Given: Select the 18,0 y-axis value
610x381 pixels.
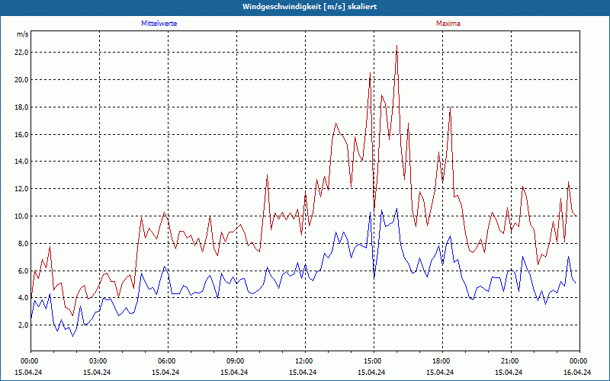Looking at the screenshot, I should pyautogui.click(x=22, y=107).
